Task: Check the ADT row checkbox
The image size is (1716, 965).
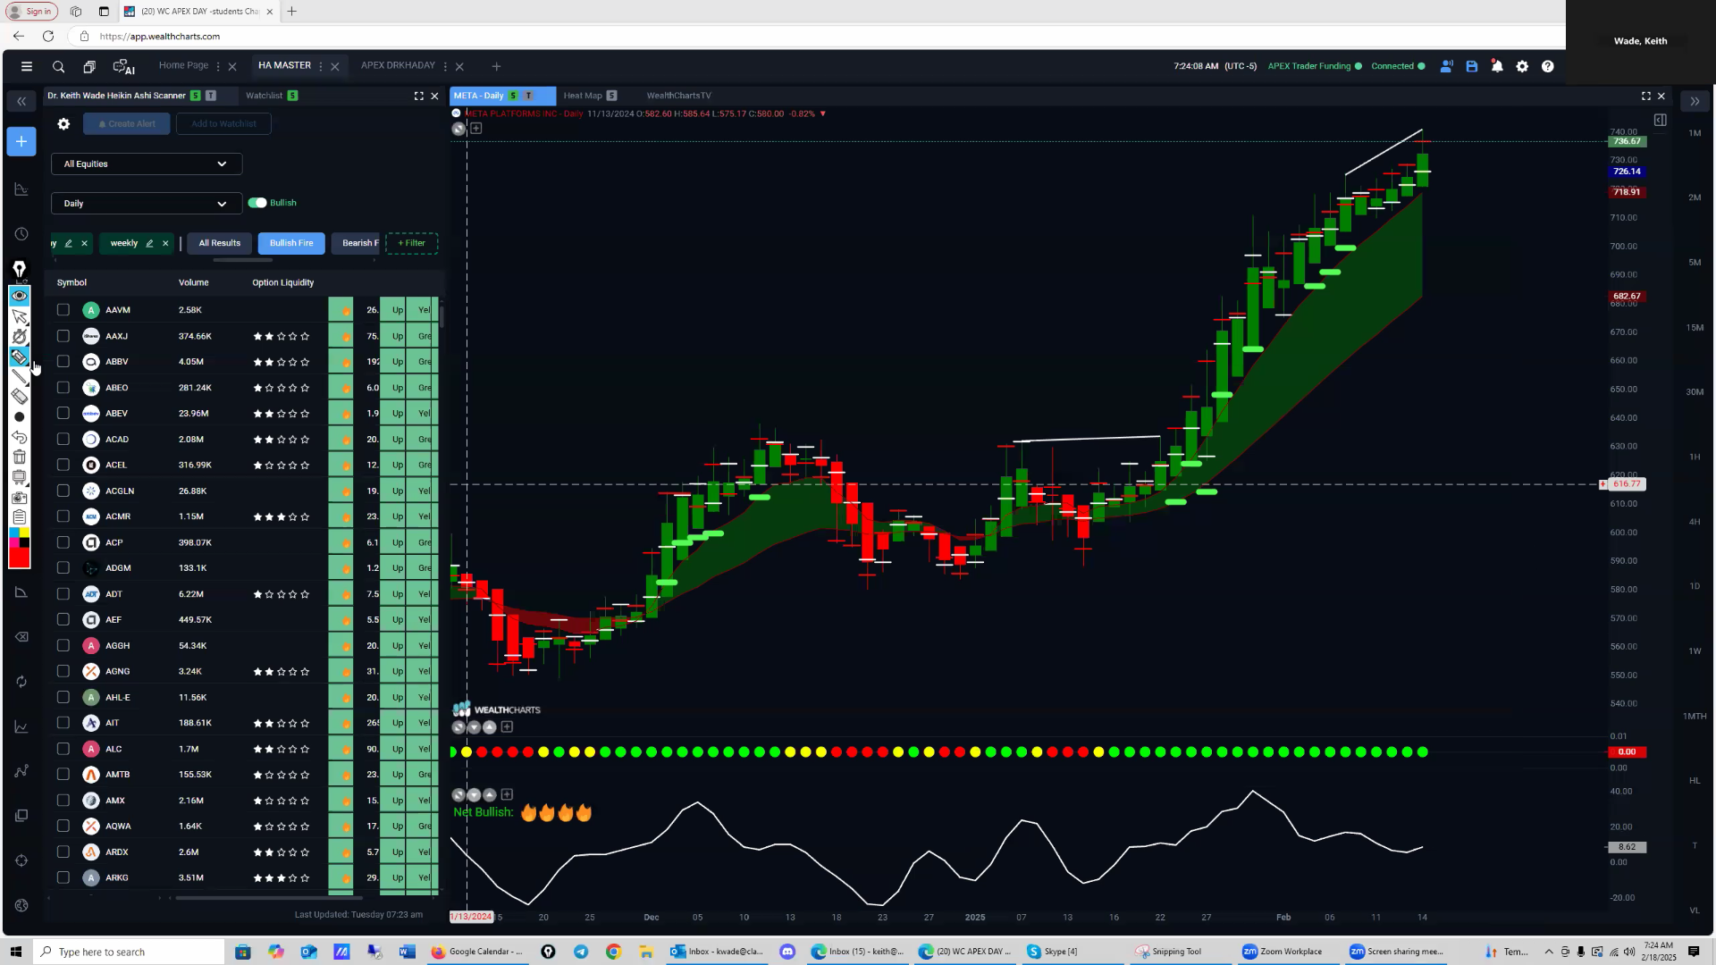Action: point(63,593)
